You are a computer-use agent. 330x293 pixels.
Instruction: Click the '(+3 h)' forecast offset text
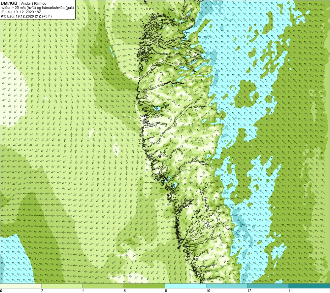(x=47, y=16)
